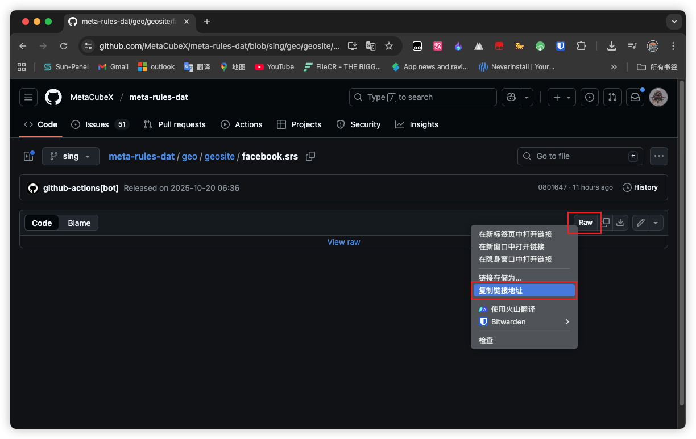Download the raw file
This screenshot has width=696, height=439.
pos(620,223)
